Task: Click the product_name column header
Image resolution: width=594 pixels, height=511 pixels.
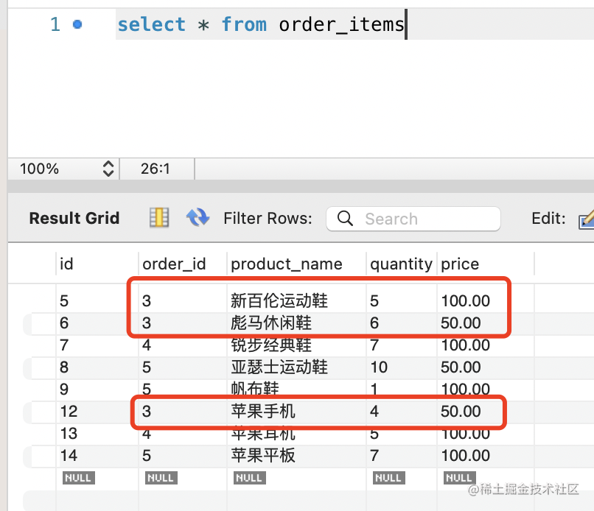Action: click(287, 264)
